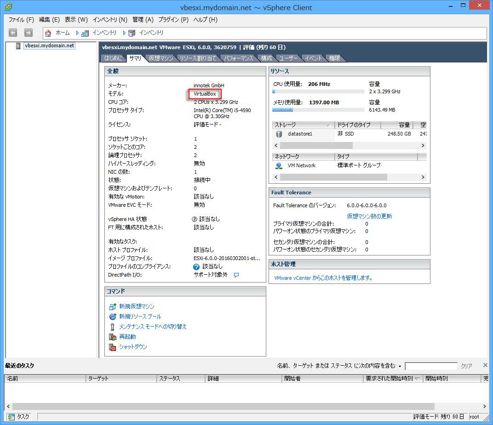The width and height of the screenshot is (493, 425).
Task: Close the recent tasks panel
Action: tap(486, 365)
